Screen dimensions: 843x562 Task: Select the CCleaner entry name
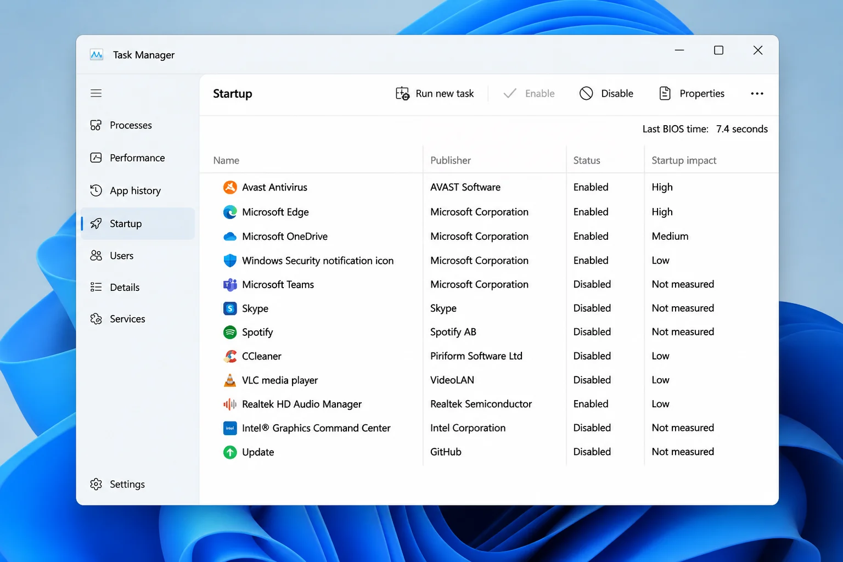pos(261,356)
